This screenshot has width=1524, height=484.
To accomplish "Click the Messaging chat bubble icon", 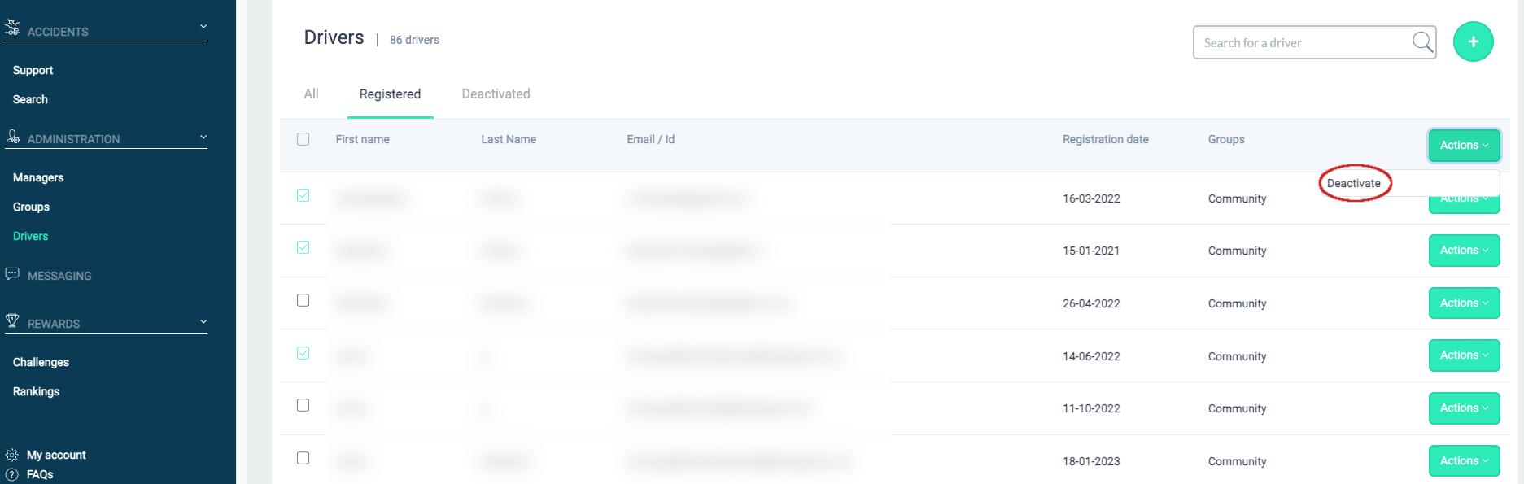I will coord(12,274).
